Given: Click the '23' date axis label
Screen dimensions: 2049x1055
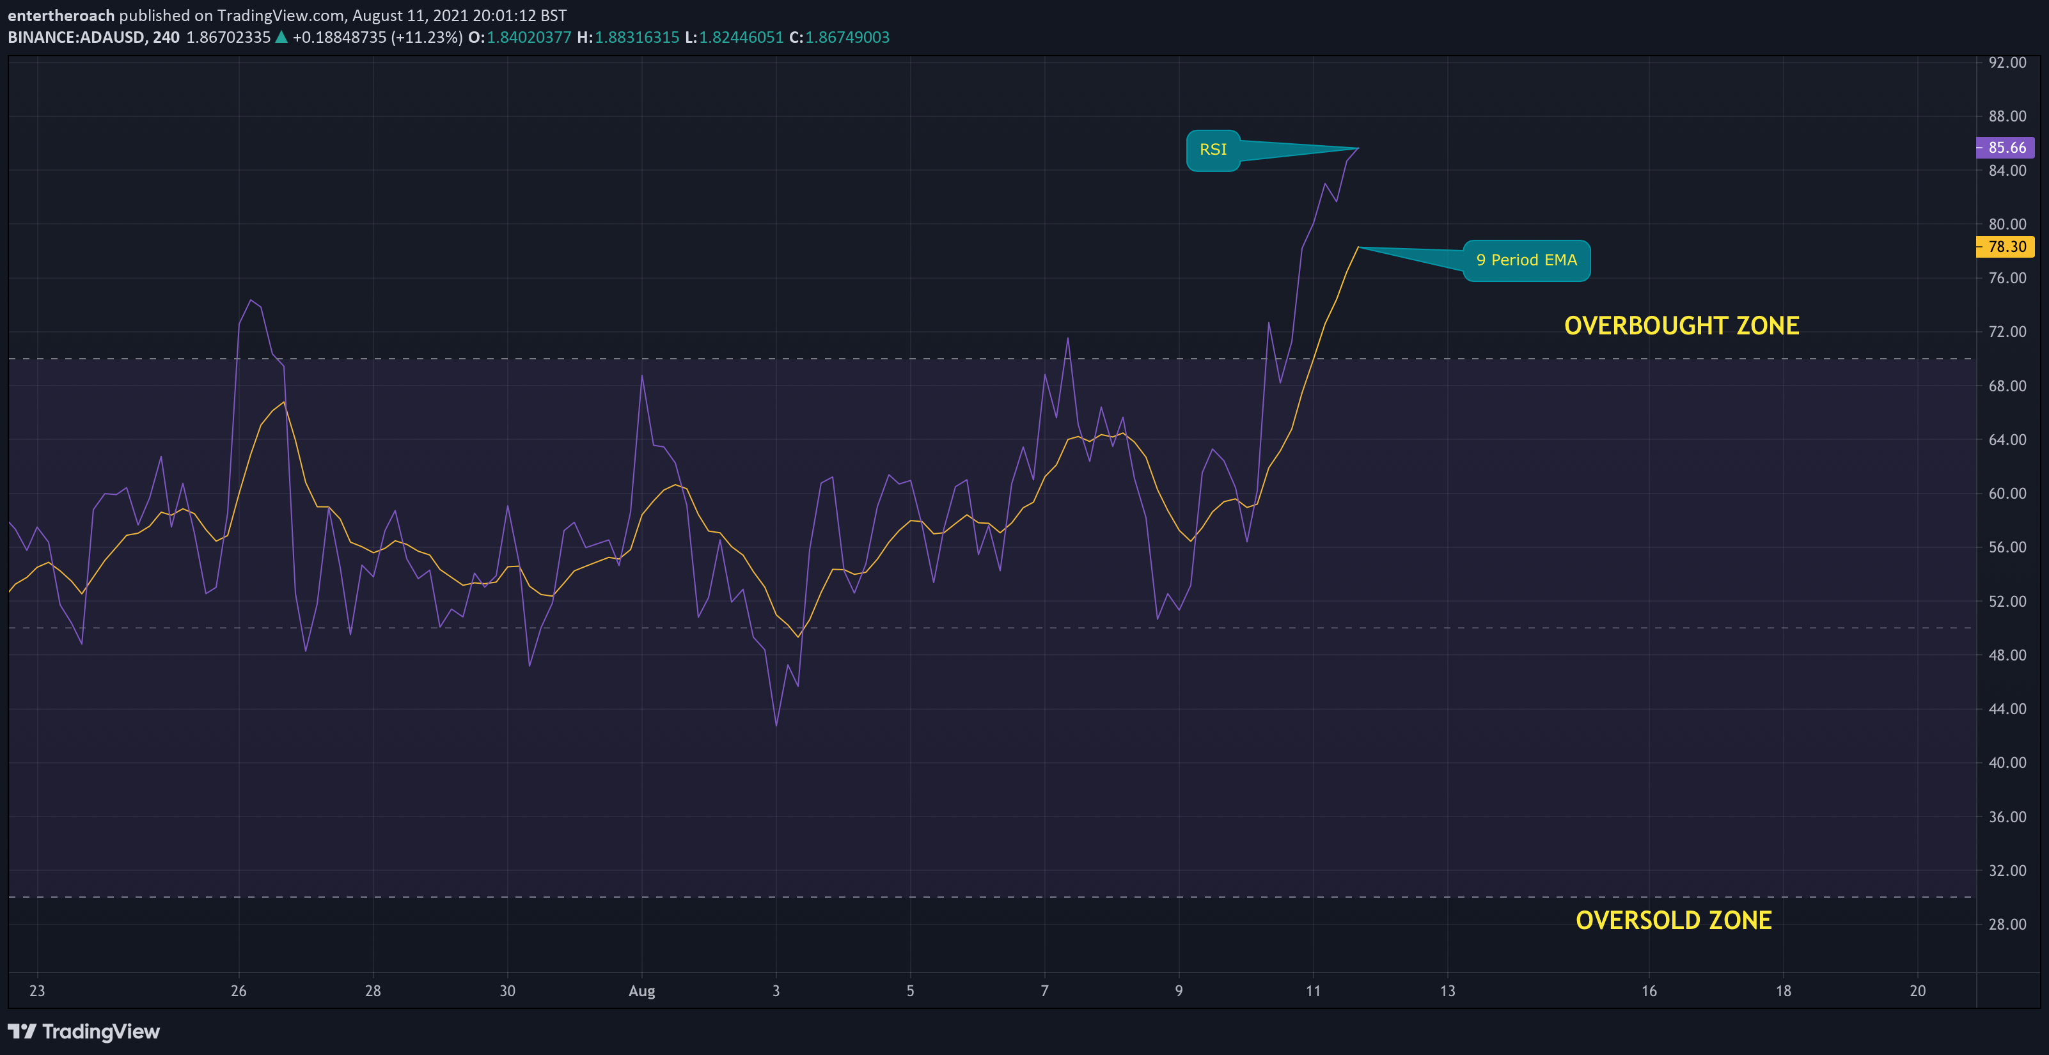Looking at the screenshot, I should tap(36, 990).
